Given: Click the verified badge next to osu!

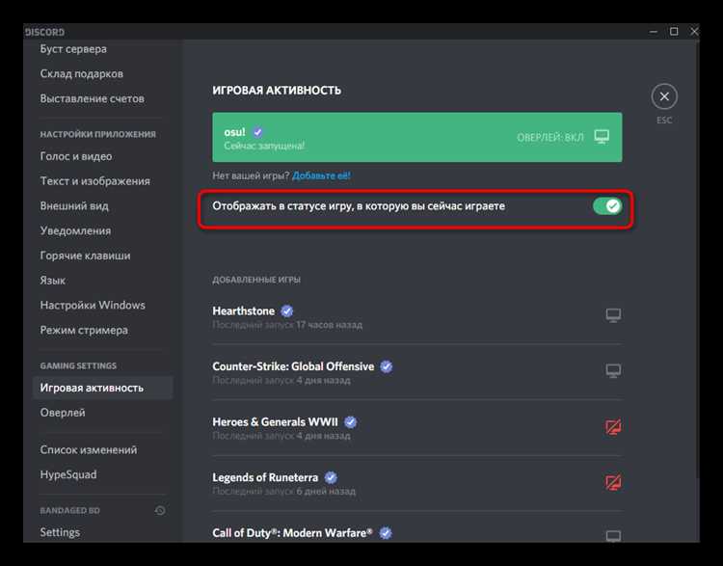Looking at the screenshot, I should click(257, 132).
